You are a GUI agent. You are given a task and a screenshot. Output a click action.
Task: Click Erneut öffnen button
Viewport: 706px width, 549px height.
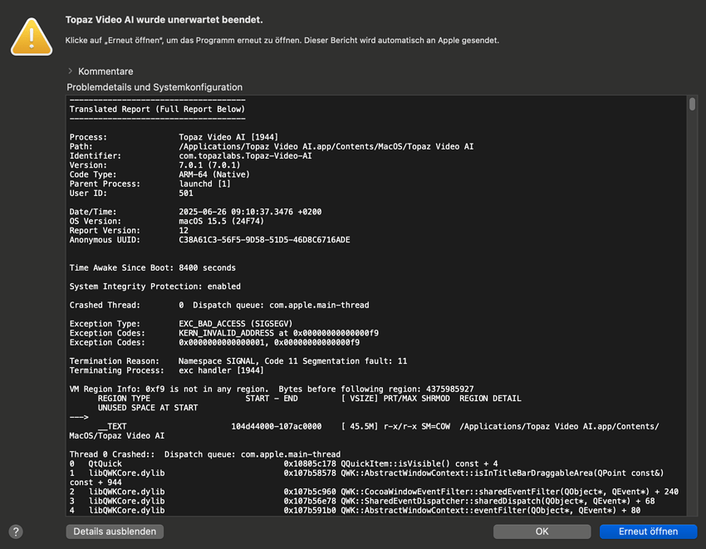coord(649,532)
